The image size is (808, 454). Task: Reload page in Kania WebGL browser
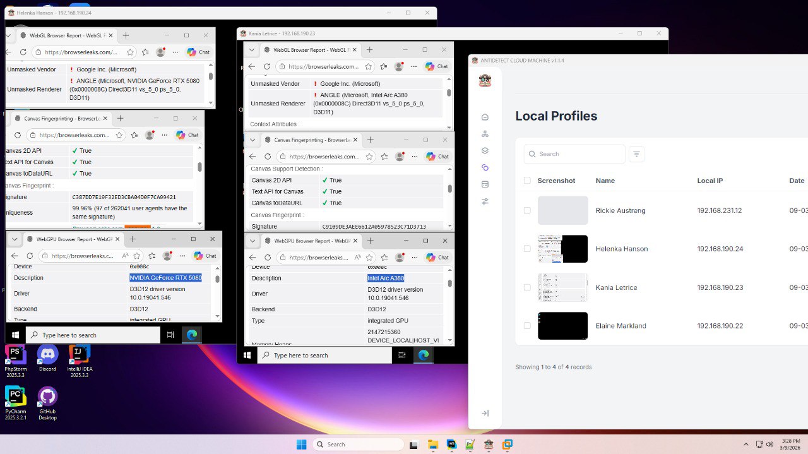pyautogui.click(x=267, y=66)
